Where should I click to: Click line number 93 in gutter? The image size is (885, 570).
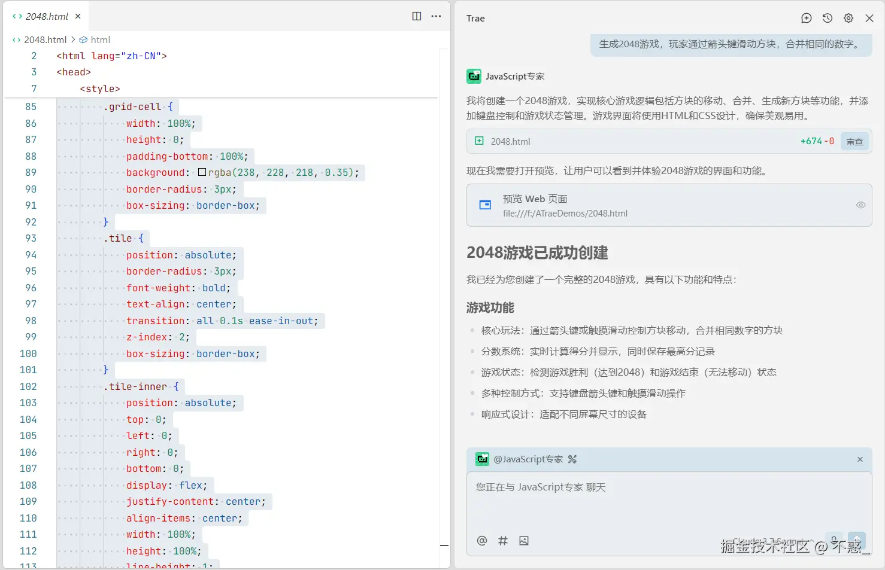[x=31, y=238]
